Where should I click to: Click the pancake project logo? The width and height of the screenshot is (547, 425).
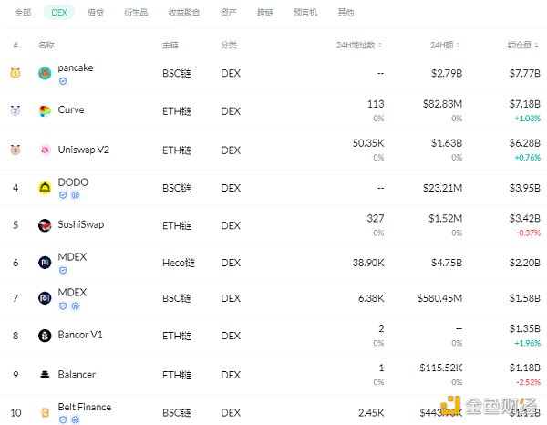point(45,73)
